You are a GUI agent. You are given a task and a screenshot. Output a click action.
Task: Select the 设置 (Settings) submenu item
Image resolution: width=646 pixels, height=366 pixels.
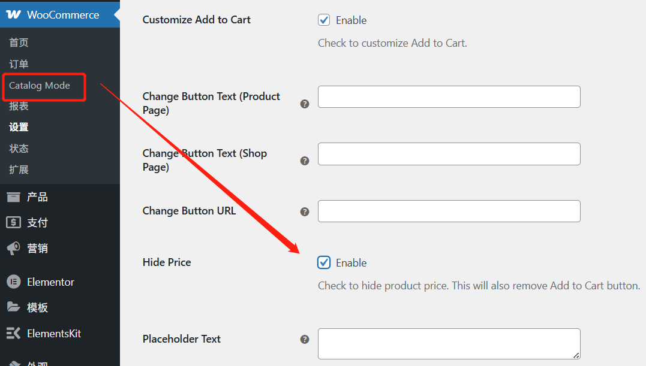19,127
